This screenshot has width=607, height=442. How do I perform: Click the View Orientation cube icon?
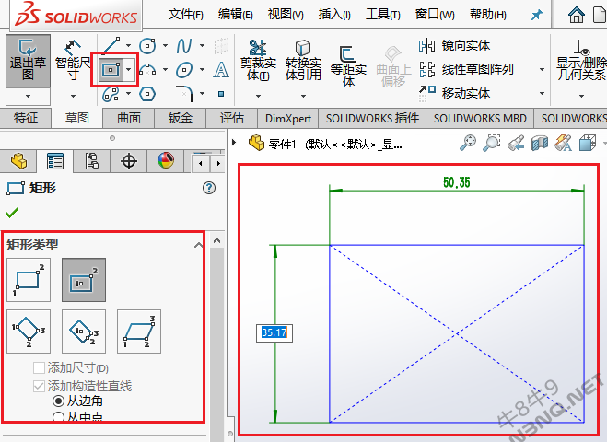click(x=588, y=144)
